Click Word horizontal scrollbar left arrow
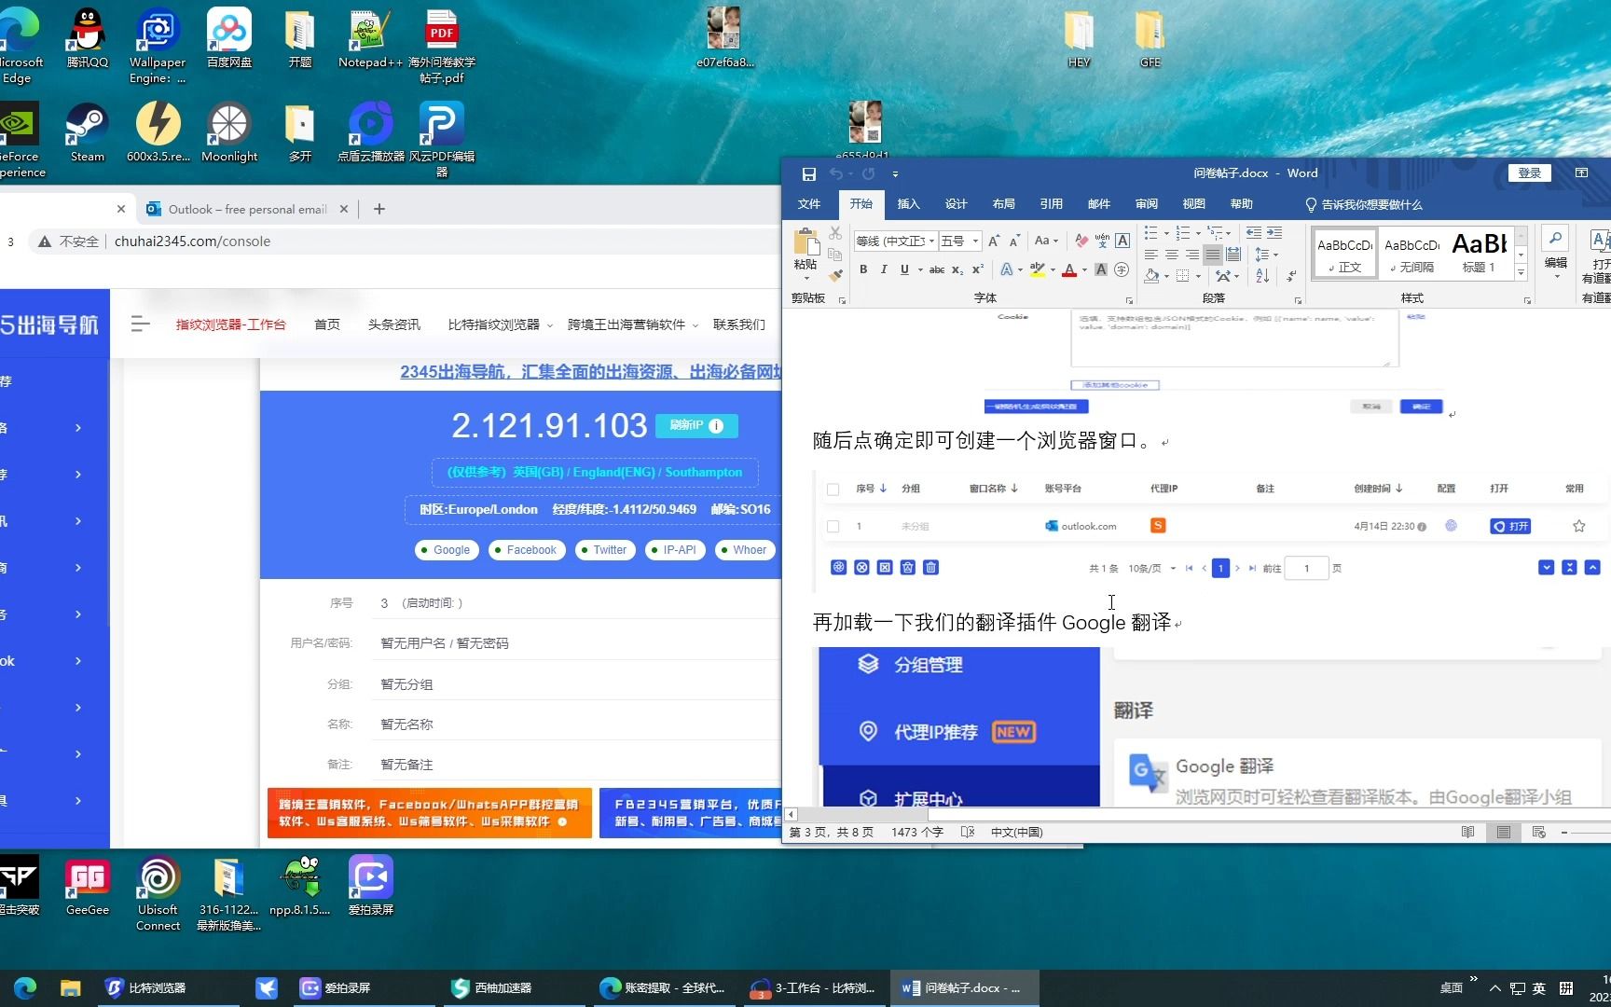 coord(791,814)
